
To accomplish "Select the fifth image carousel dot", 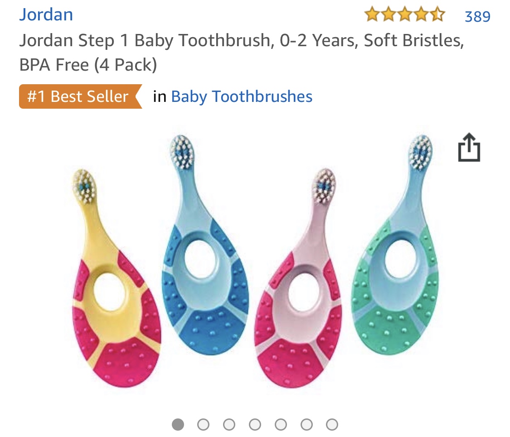I will click(281, 424).
